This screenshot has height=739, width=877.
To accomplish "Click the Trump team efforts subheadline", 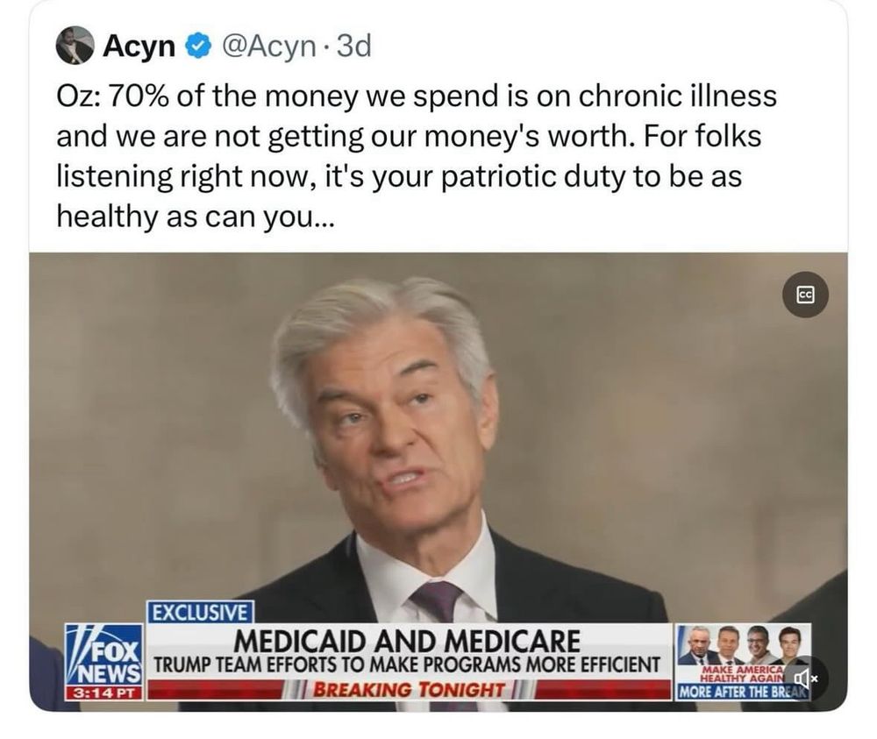I will (407, 664).
